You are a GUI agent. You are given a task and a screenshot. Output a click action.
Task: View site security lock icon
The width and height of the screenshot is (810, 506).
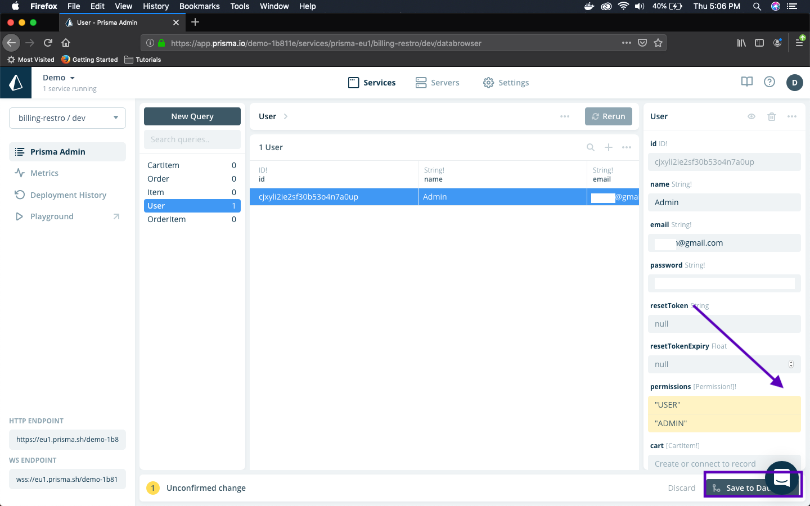point(161,43)
